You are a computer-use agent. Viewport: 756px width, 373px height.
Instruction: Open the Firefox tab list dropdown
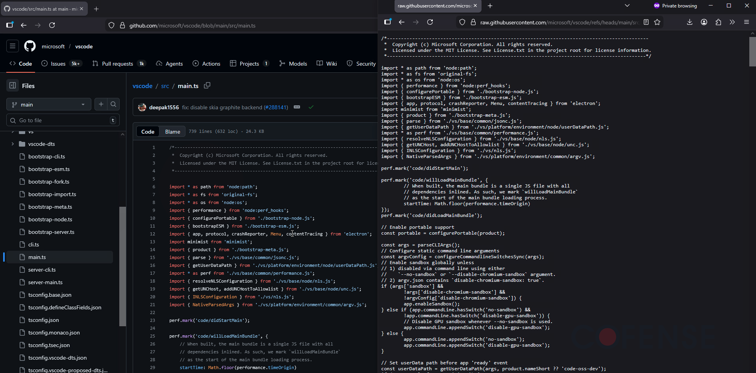[x=627, y=6]
